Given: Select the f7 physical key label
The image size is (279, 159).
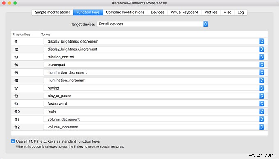Looking at the screenshot, I should 16,88.
